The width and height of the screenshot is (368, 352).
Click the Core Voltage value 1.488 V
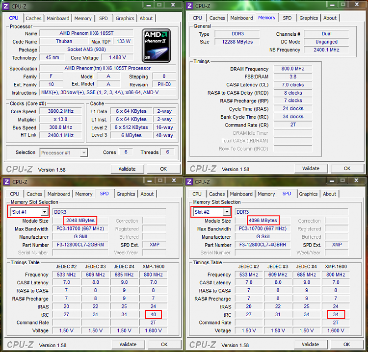(117, 57)
